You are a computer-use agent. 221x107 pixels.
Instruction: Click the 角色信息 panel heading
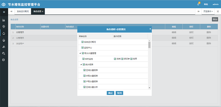tap(14, 20)
